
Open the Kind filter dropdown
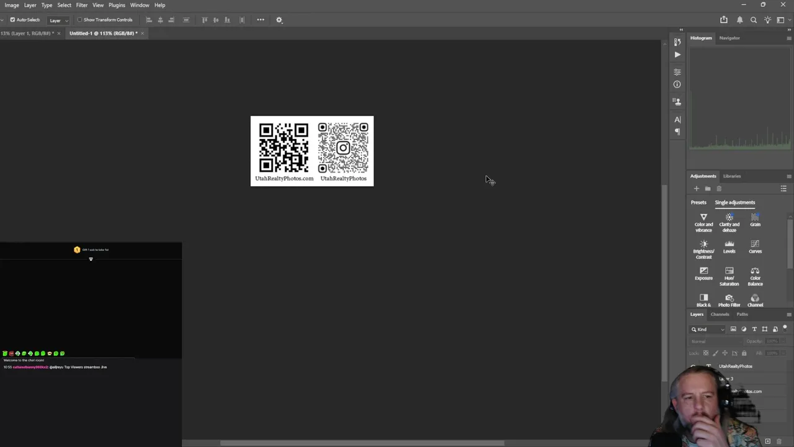(x=708, y=329)
